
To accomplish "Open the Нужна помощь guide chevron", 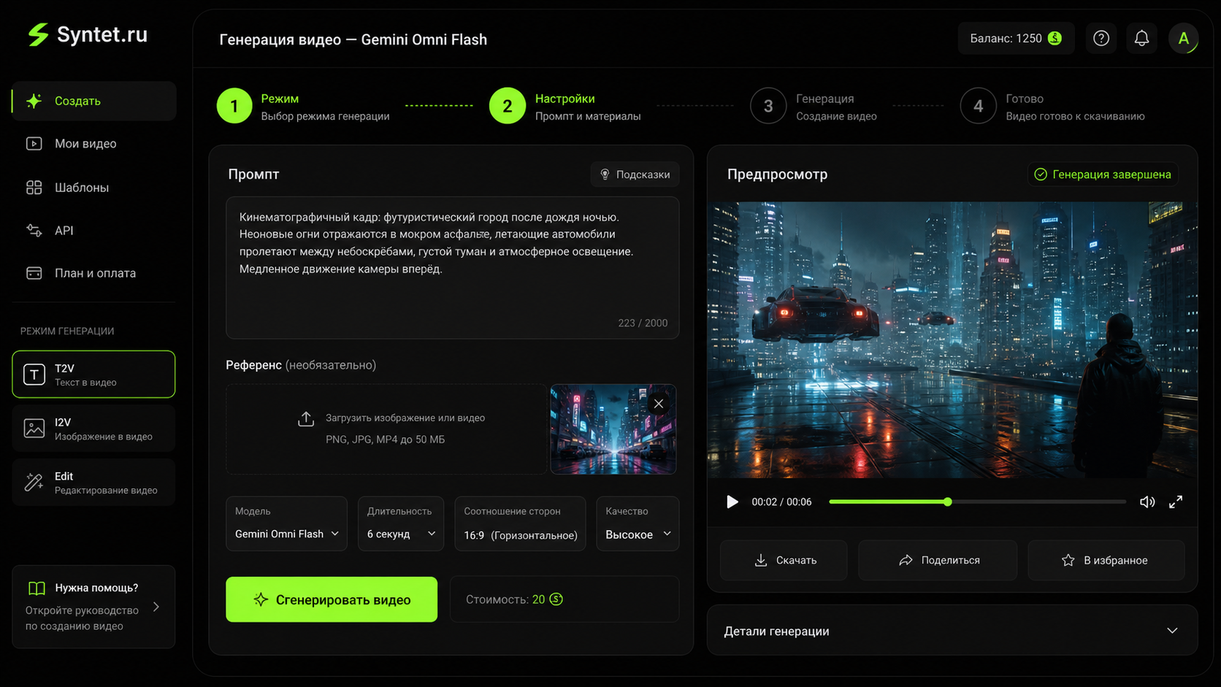I will click(156, 607).
